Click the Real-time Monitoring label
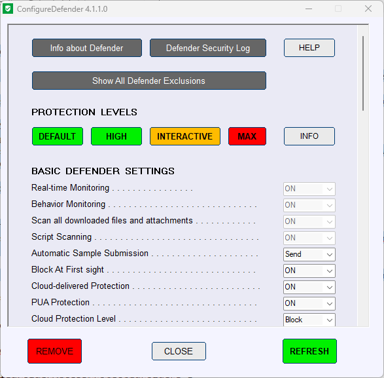Viewport: 384px width, 378px height. [70, 187]
